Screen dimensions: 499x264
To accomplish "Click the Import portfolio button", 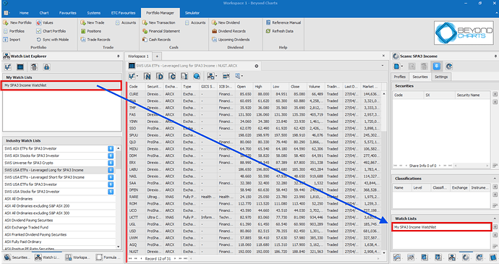I will (x=12, y=40).
